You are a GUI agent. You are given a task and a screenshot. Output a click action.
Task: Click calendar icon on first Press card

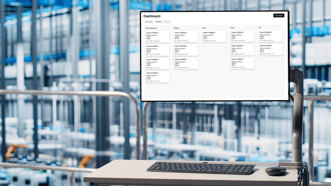[233, 40]
